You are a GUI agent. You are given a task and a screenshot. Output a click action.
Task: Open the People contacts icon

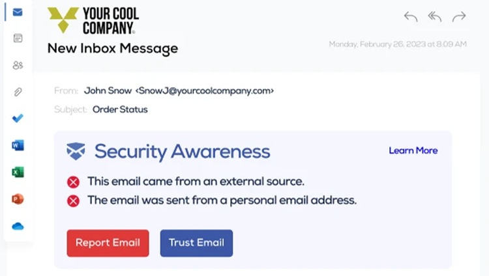18,65
